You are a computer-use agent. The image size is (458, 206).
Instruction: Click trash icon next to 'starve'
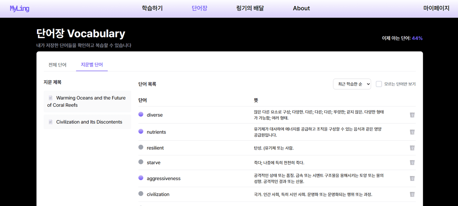(412, 163)
